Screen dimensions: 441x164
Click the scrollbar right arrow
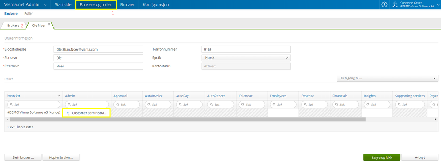coord(436,119)
